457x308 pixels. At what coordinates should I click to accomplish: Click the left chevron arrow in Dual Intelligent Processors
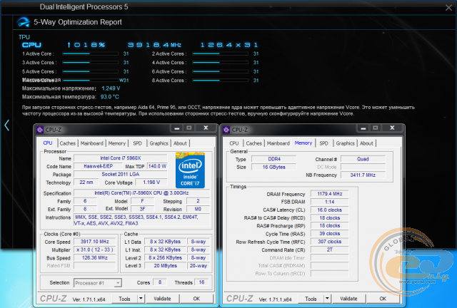(x=7, y=125)
